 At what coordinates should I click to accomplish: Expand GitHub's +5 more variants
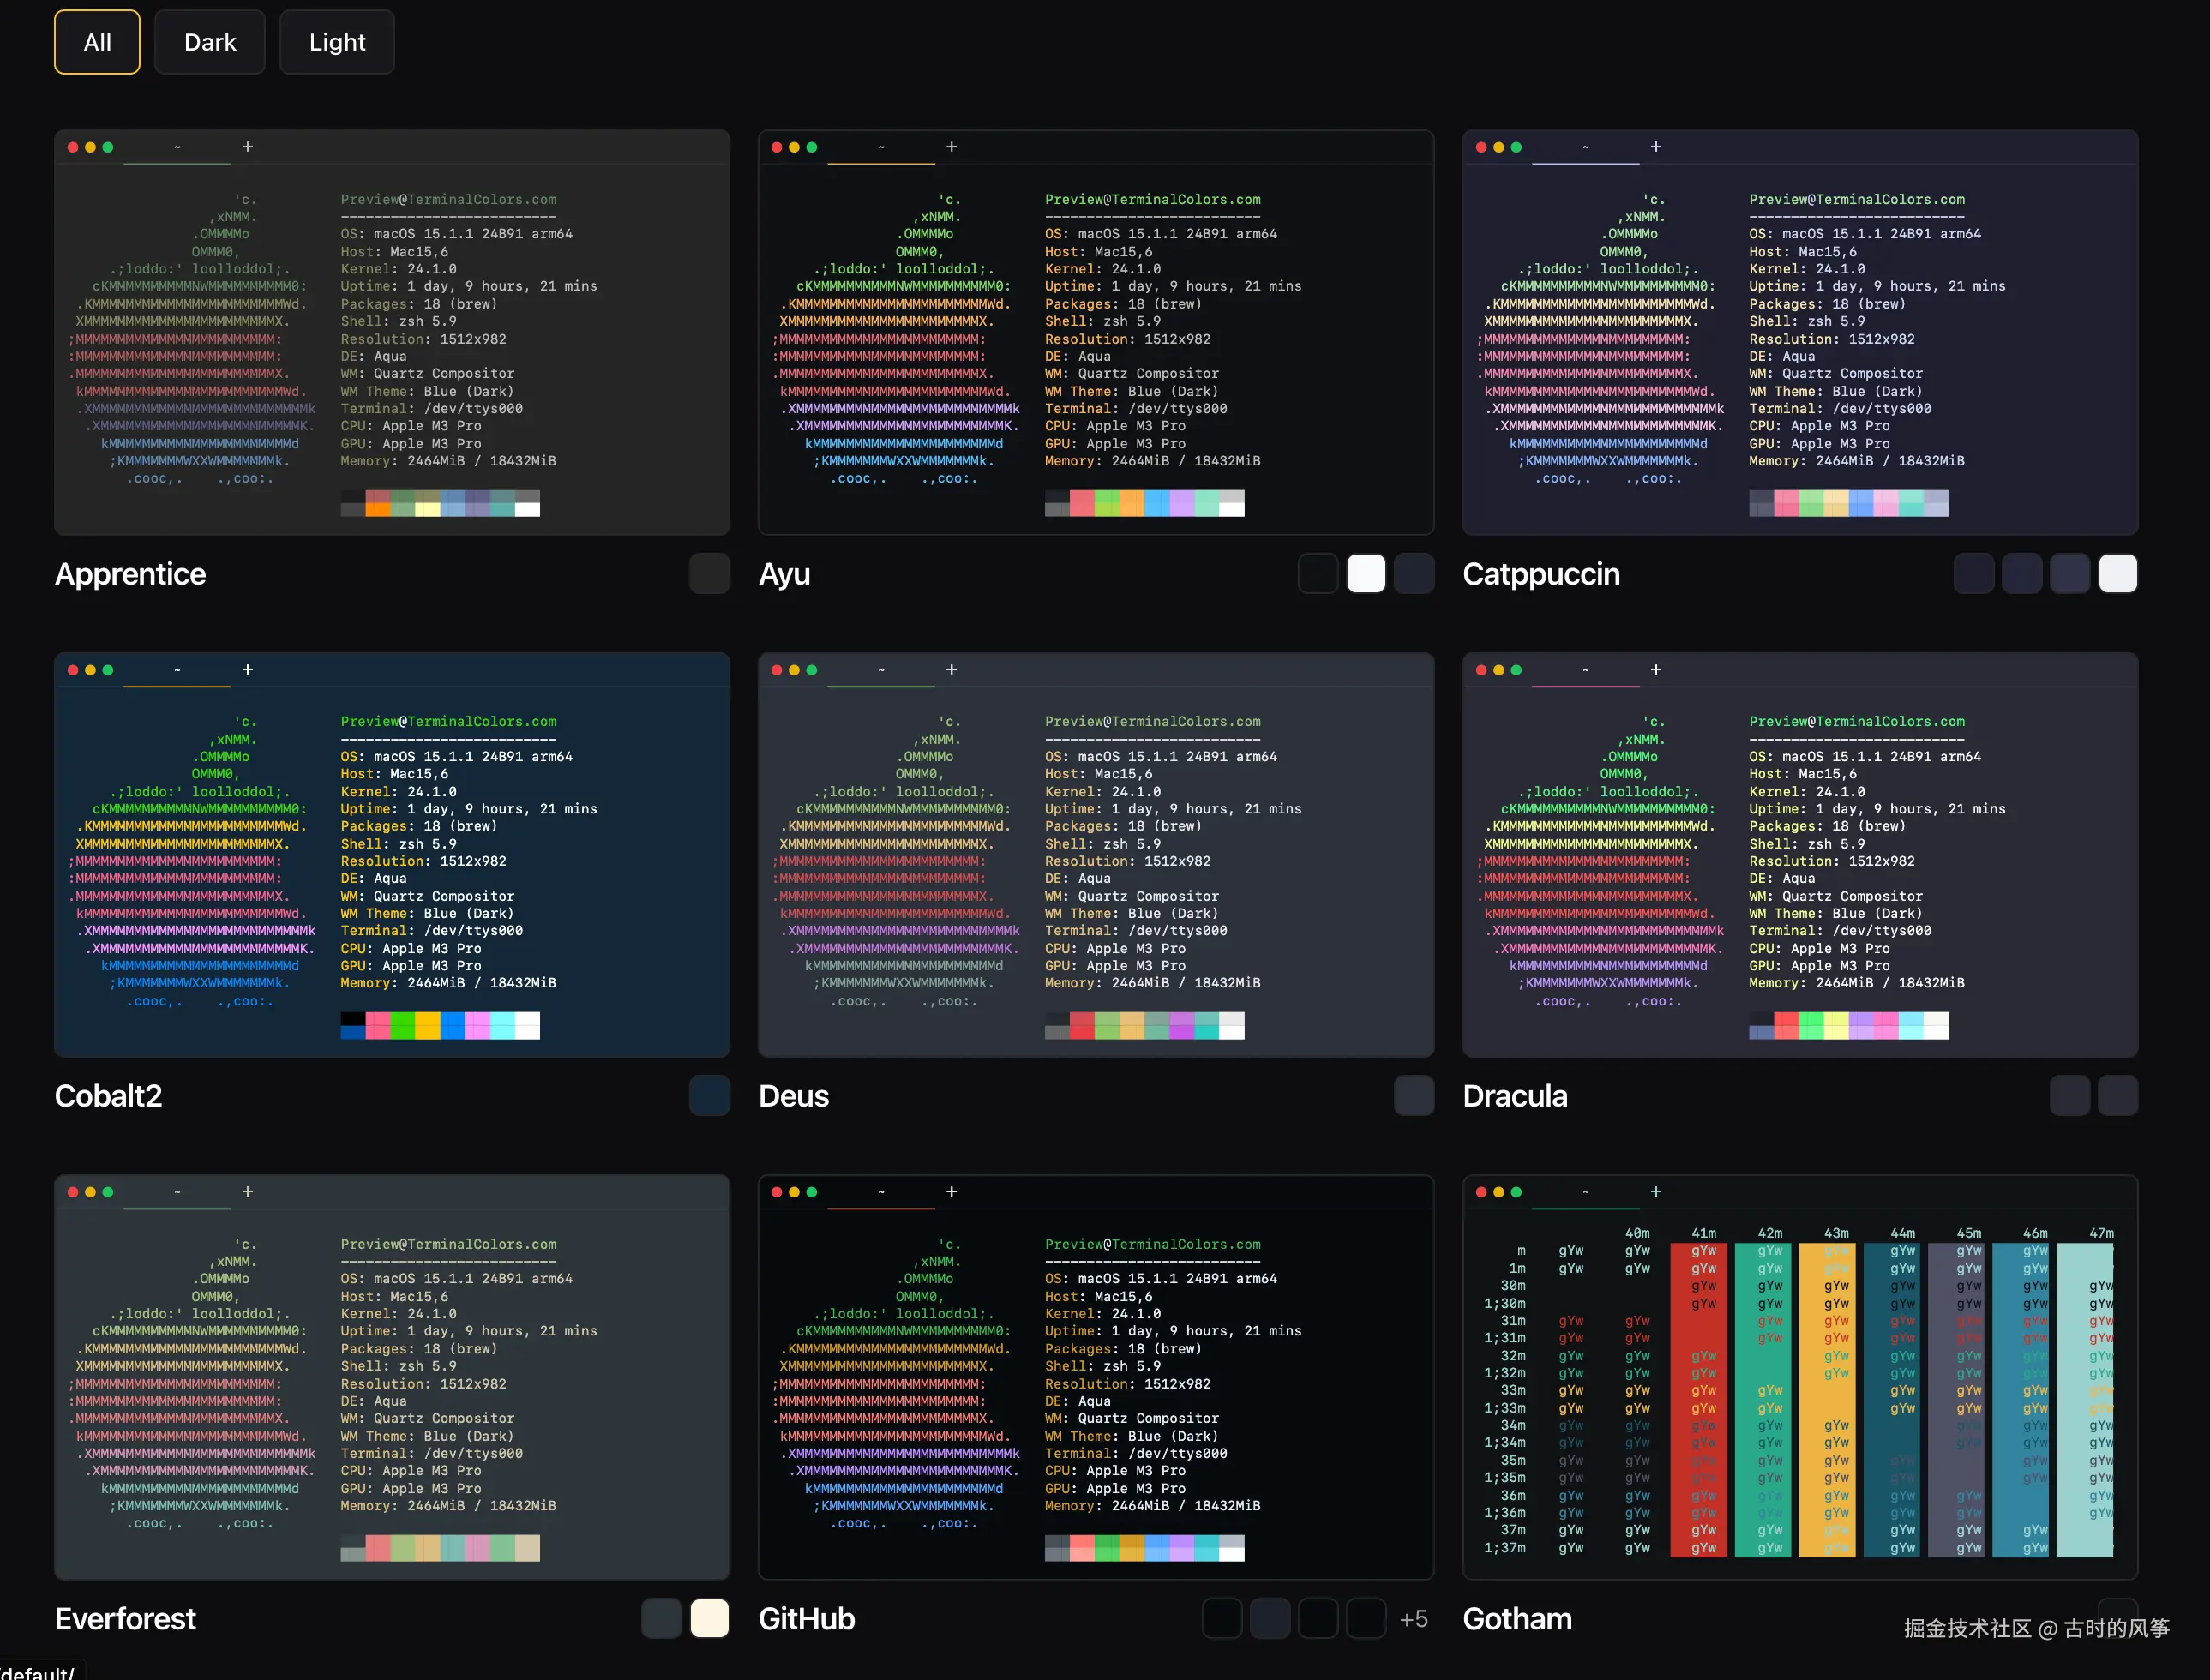tap(1413, 1619)
